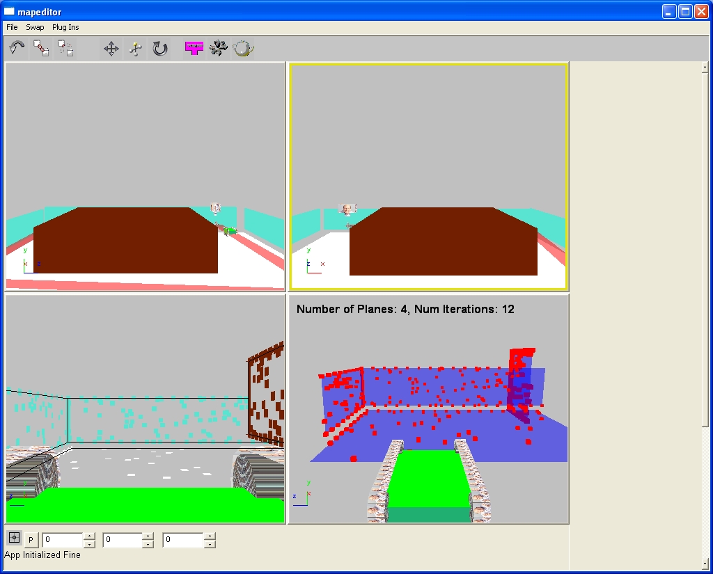Activate the four-arrow move tool

(111, 49)
